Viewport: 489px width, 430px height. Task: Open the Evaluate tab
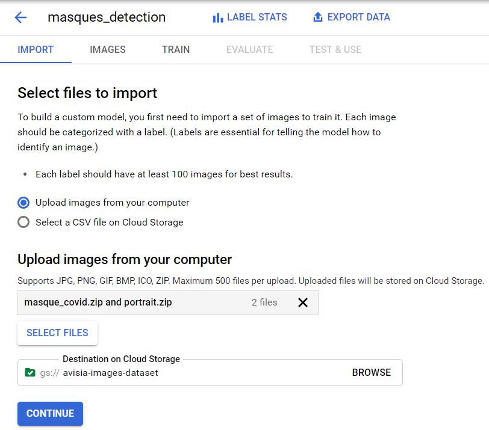click(249, 49)
